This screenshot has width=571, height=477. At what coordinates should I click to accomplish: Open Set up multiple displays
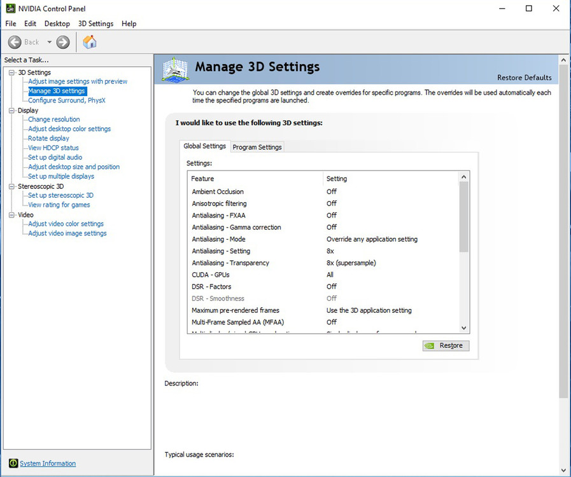tap(61, 176)
